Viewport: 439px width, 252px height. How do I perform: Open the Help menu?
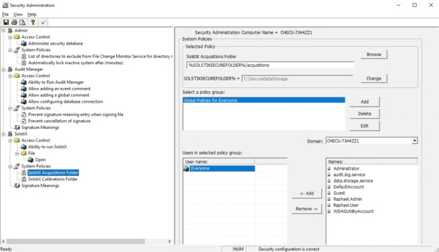click(x=32, y=14)
